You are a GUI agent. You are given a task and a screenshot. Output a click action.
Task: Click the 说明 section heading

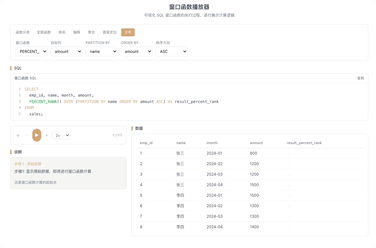[x=18, y=152]
